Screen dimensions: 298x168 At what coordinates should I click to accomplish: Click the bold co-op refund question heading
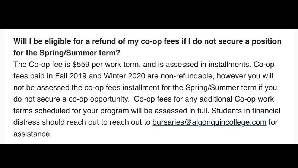pos(147,47)
